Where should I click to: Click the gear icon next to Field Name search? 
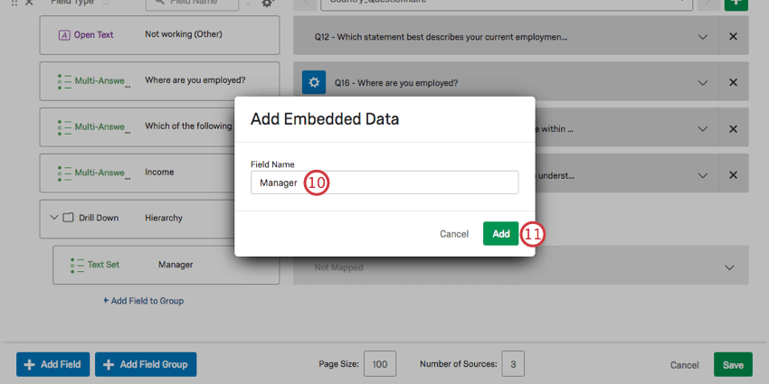[x=267, y=4]
